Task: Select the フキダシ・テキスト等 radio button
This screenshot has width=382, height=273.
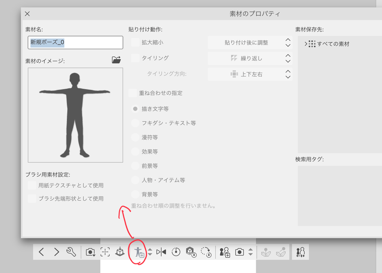Action: [135, 123]
